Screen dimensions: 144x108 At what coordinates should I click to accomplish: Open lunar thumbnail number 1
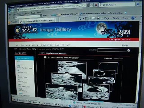click(62, 92)
